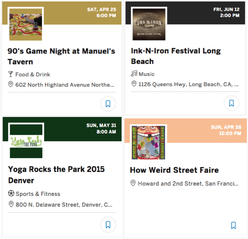Click the Ink N Iron logo thumbnail
The width and height of the screenshot is (248, 239).
coord(149,24)
